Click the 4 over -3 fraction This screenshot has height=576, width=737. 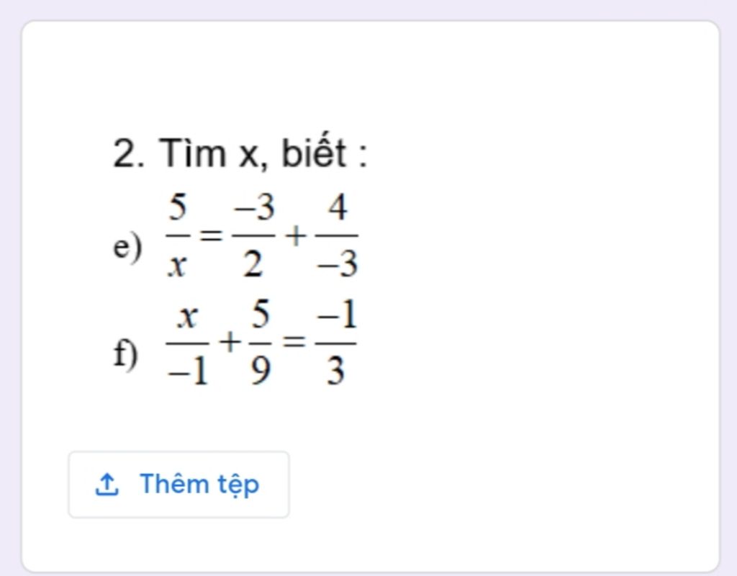tap(337, 235)
